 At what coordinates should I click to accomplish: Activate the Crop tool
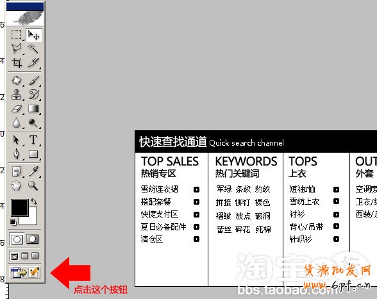[x=17, y=63]
